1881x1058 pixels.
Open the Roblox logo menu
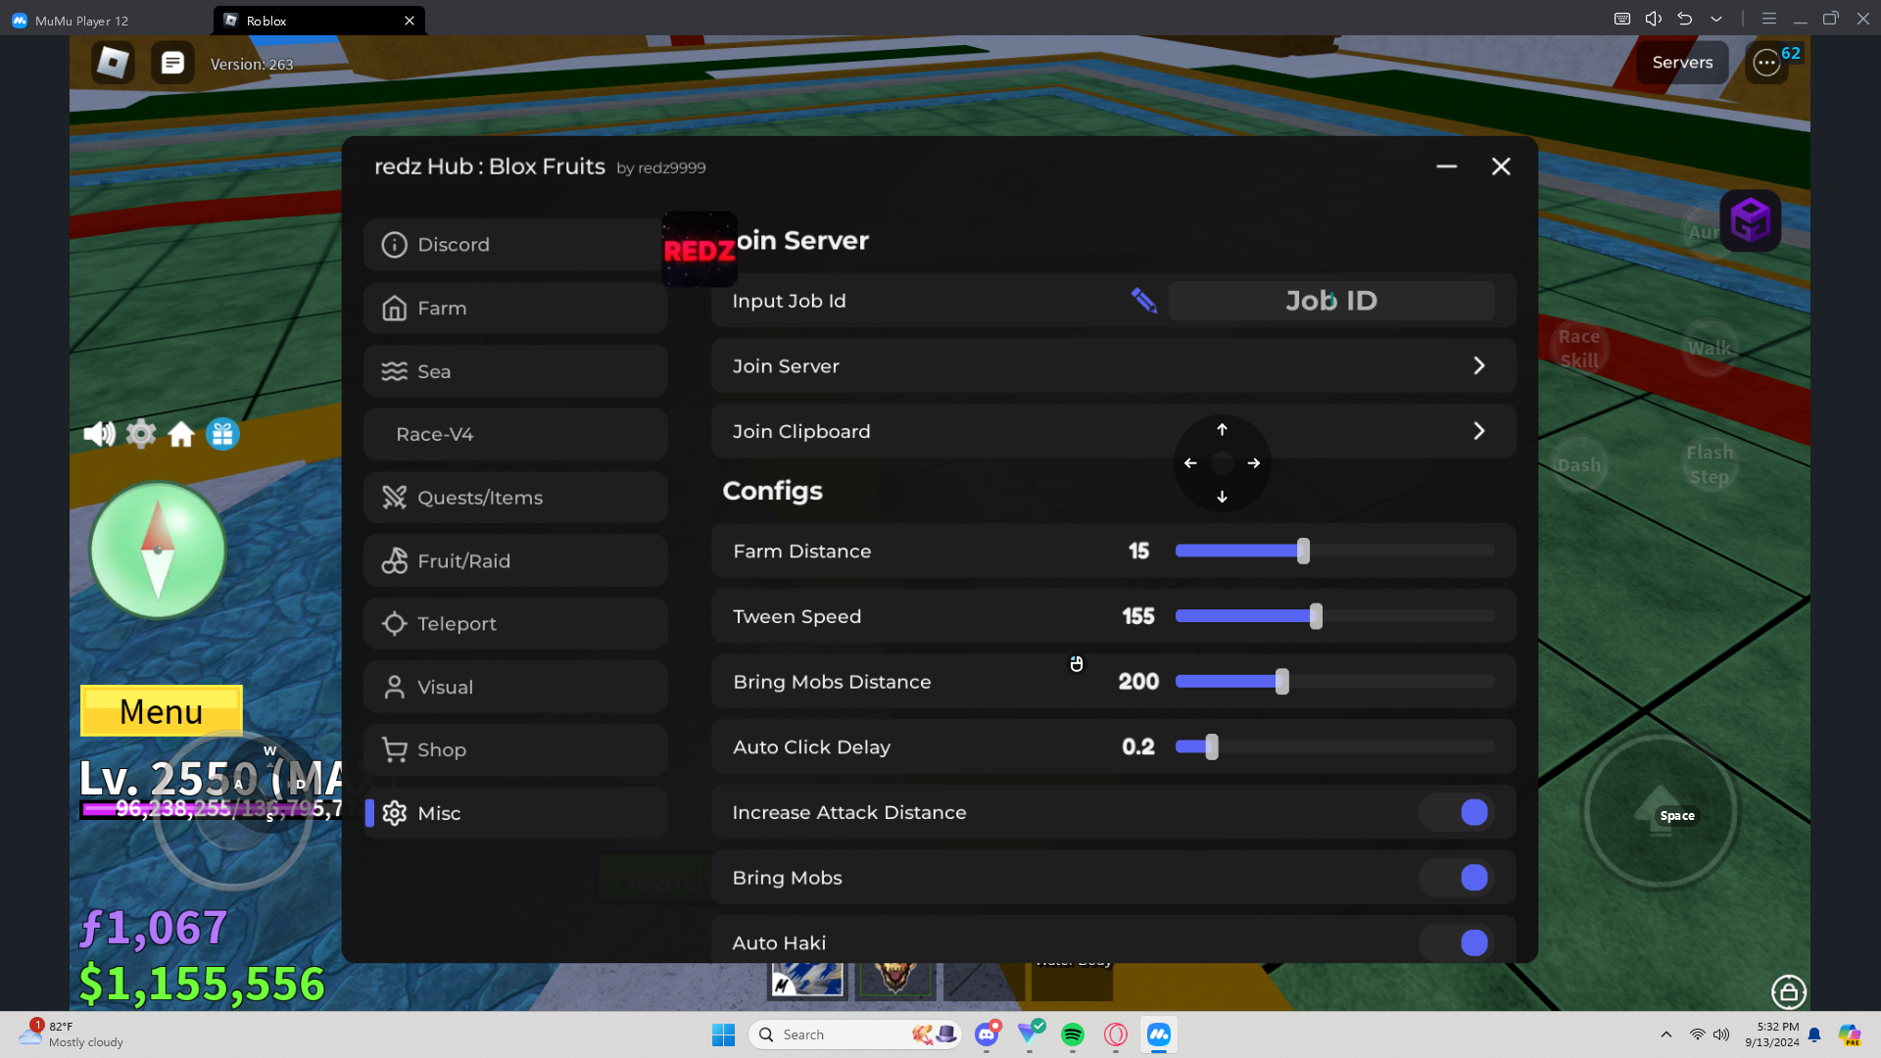(113, 63)
